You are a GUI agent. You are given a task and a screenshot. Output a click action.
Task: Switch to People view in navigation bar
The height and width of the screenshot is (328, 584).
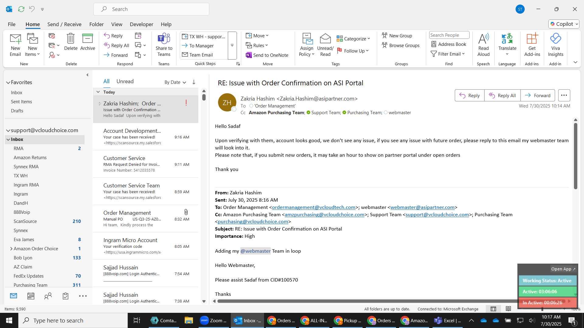click(48, 296)
